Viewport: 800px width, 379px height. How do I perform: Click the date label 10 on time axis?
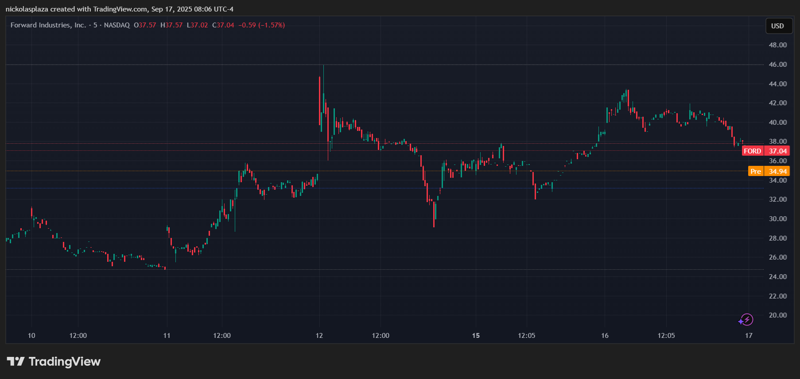pos(31,336)
